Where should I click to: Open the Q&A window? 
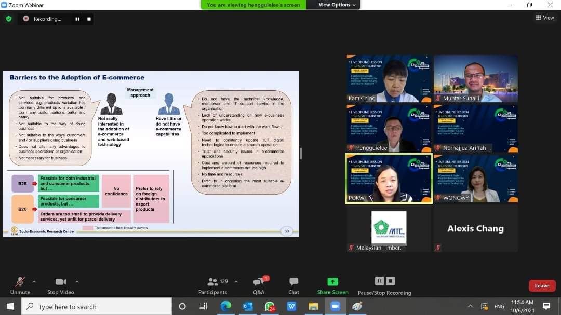pyautogui.click(x=259, y=286)
